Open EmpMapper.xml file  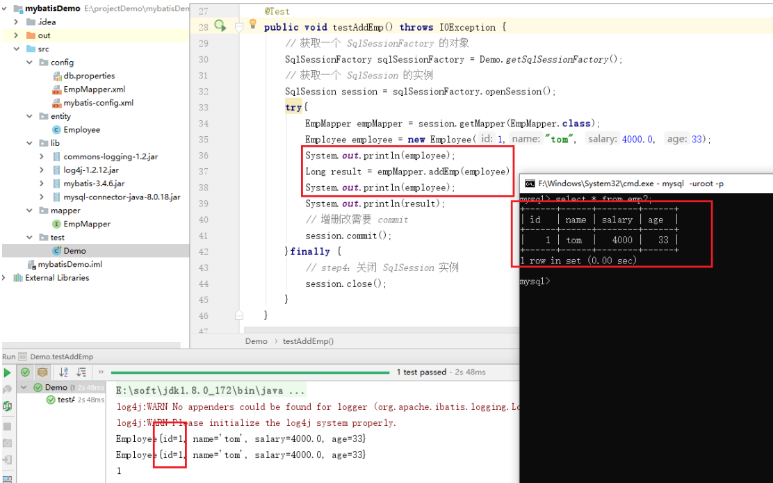pyautogui.click(x=89, y=89)
